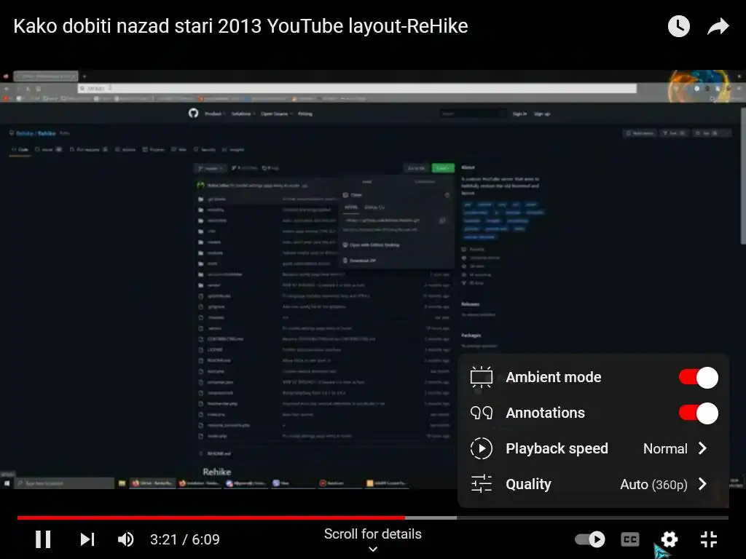
Task: Click the Playback speed circle icon
Action: click(x=481, y=448)
